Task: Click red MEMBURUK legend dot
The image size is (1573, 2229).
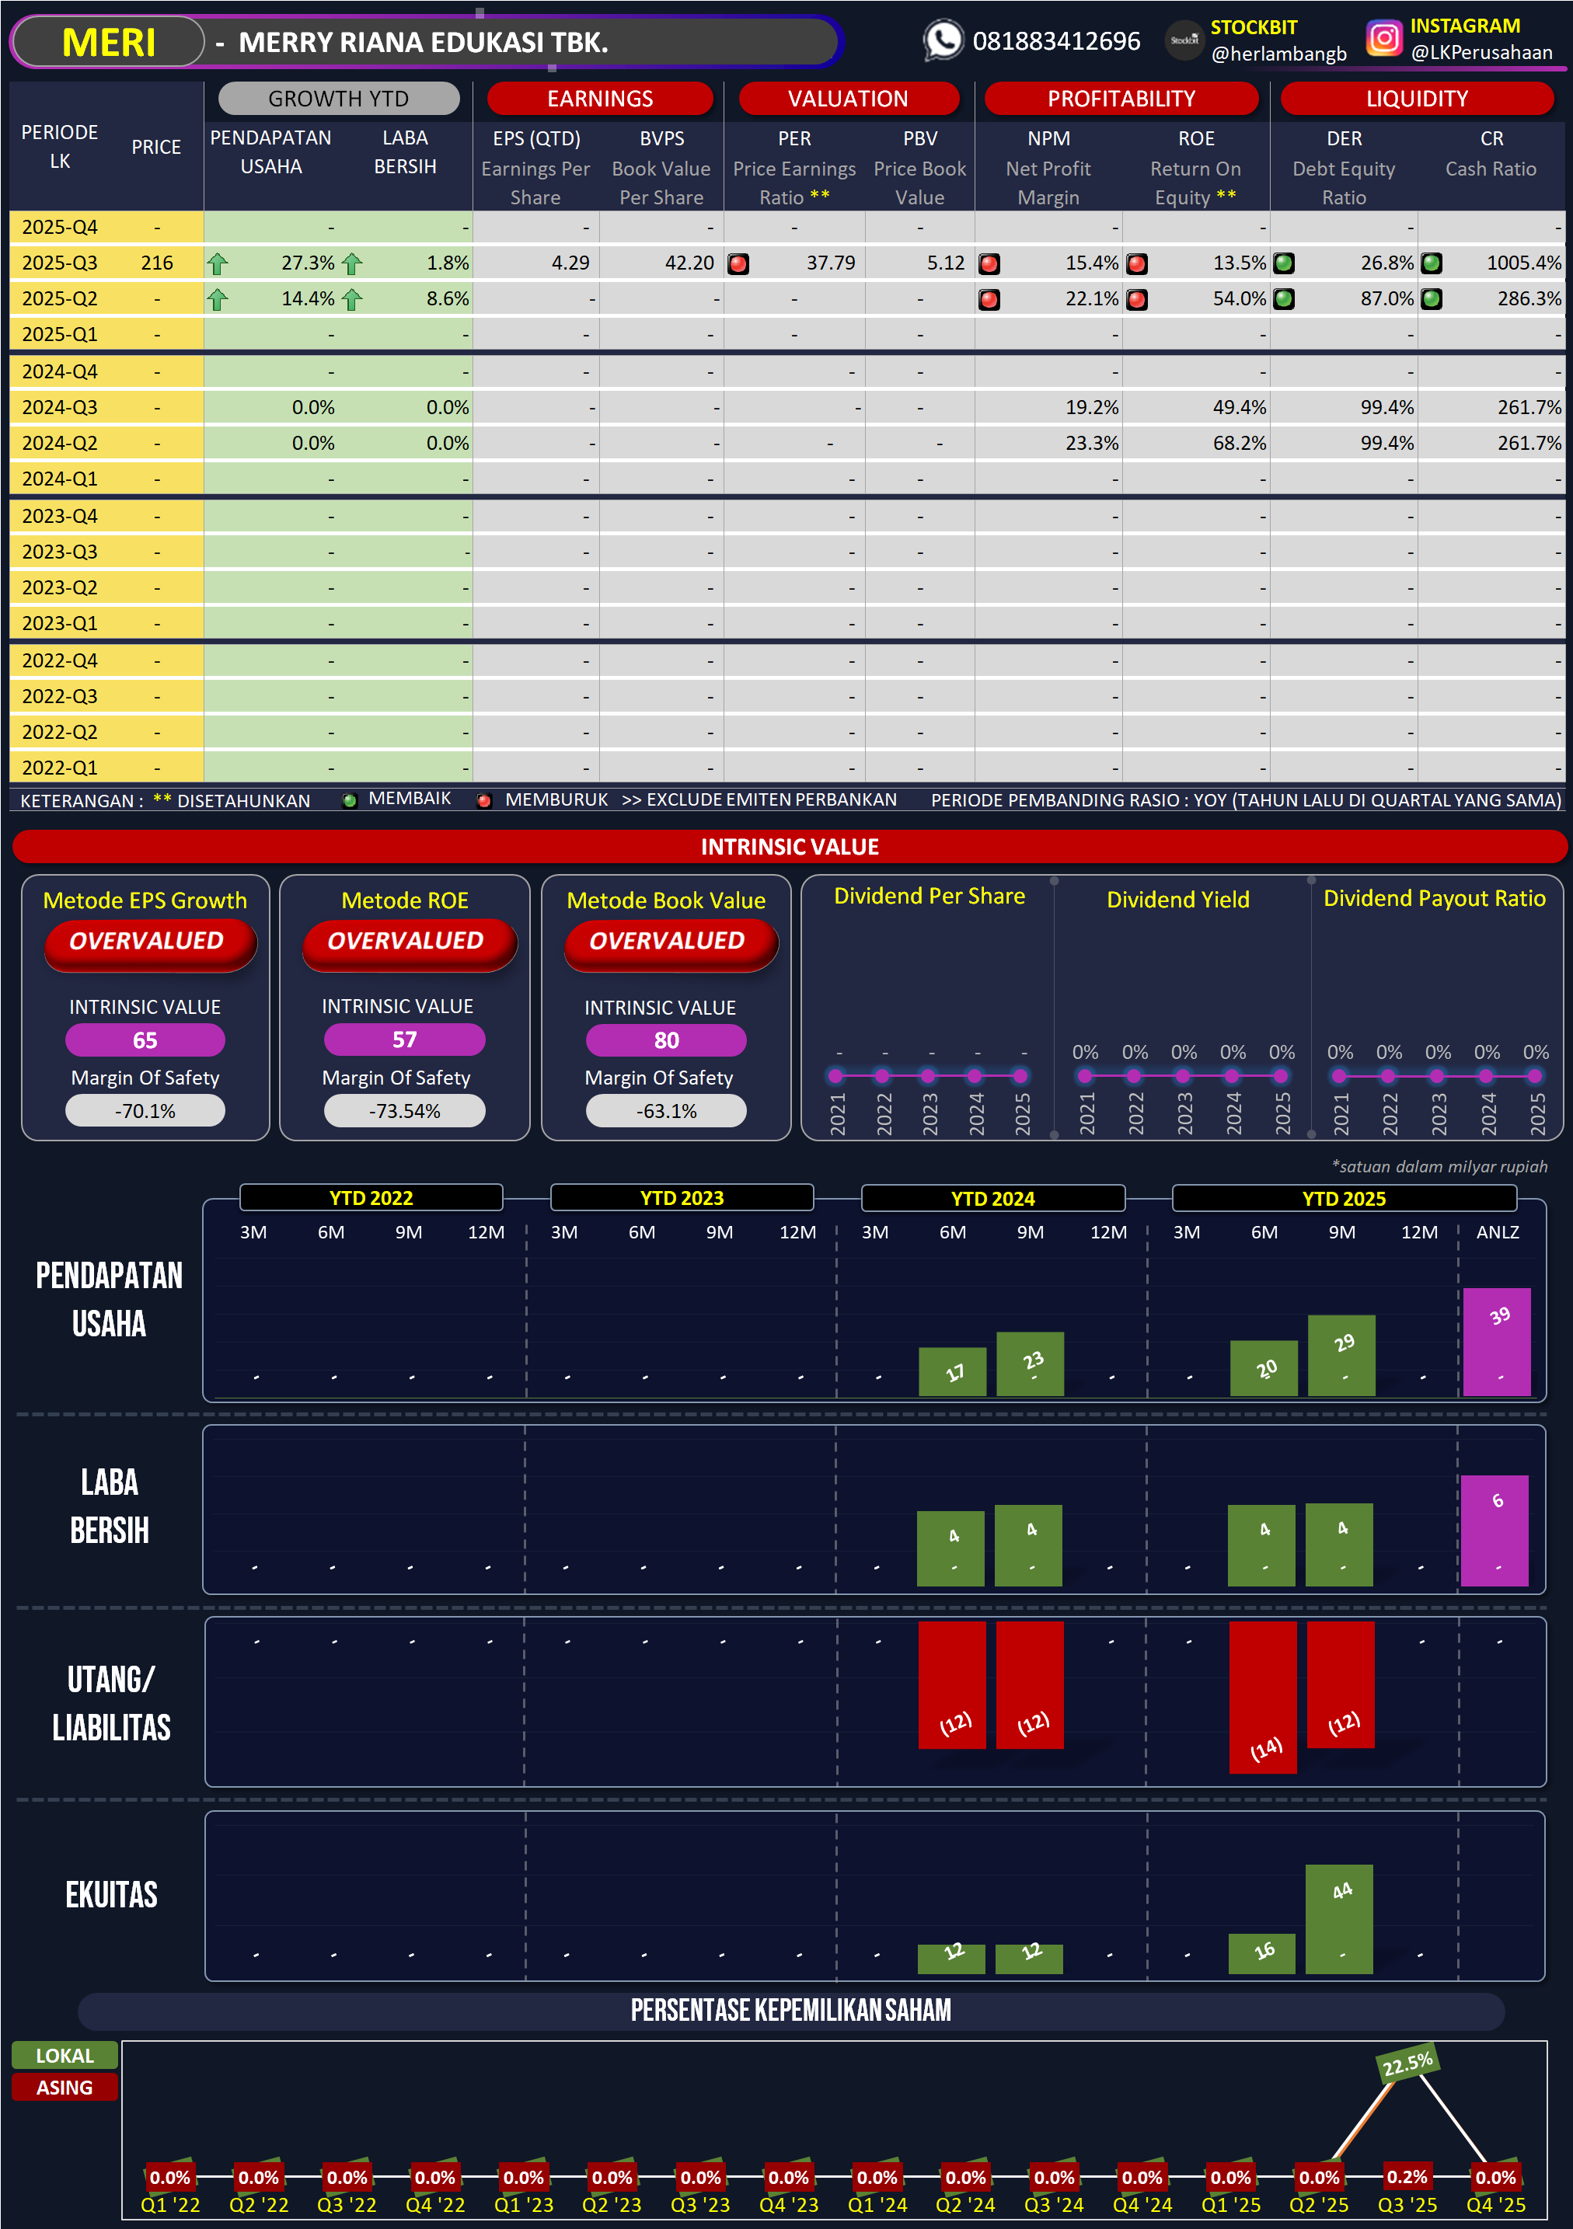Action: 483,800
